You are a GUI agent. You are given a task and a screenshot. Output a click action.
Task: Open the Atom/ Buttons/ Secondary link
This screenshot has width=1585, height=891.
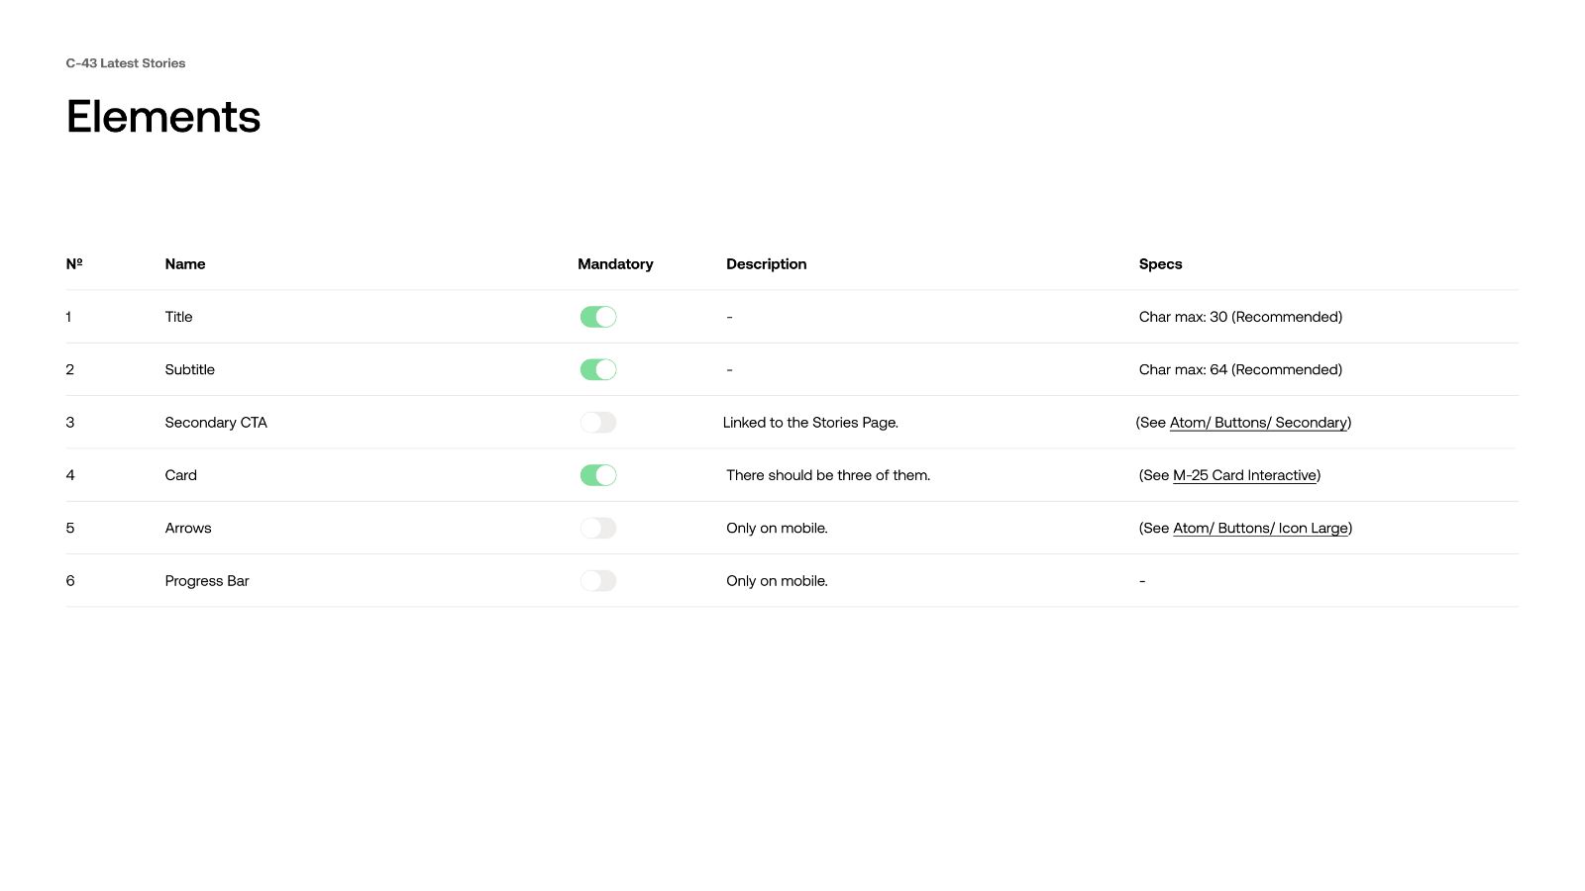[x=1258, y=423]
